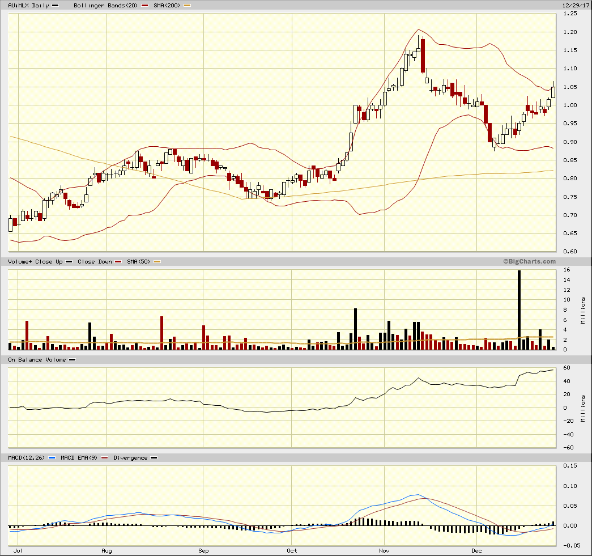Click the AU:MLX Daily chart title
This screenshot has height=556, width=592.
coord(29,5)
